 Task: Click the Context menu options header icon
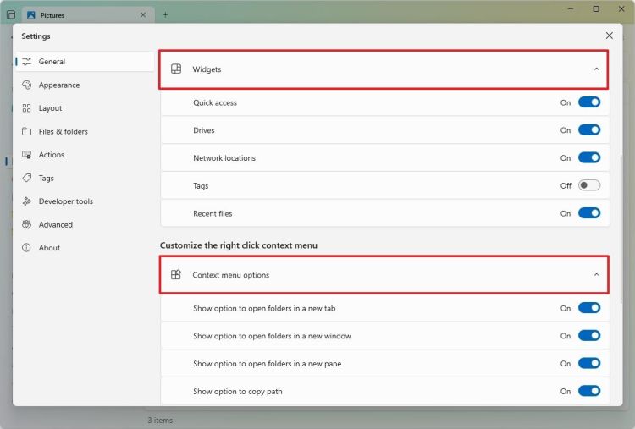click(176, 275)
